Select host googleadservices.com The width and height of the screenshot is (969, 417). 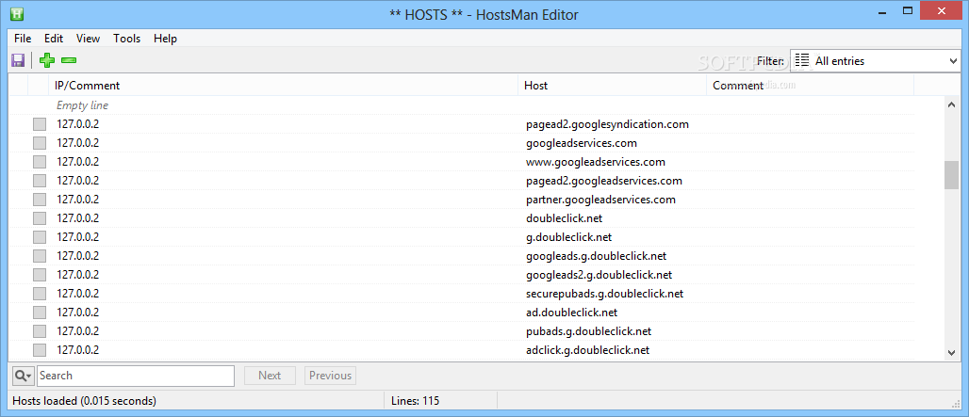click(582, 143)
